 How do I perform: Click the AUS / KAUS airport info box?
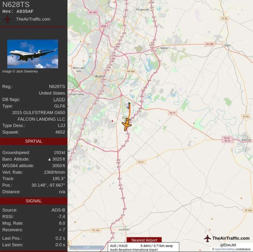(143, 247)
